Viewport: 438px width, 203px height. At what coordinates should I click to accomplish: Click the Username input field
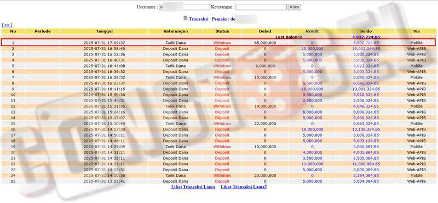[184, 7]
